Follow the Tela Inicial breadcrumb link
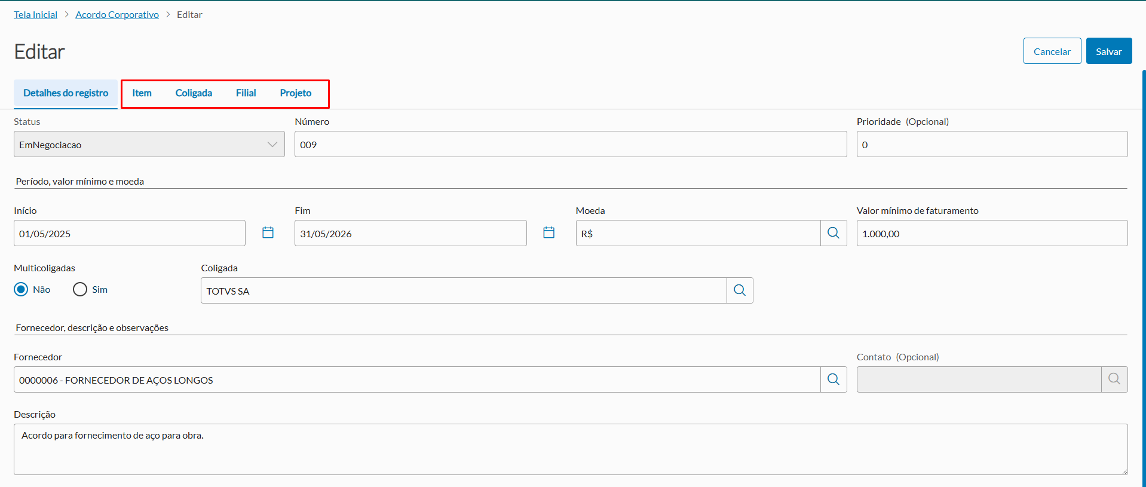This screenshot has height=487, width=1146. pyautogui.click(x=36, y=15)
